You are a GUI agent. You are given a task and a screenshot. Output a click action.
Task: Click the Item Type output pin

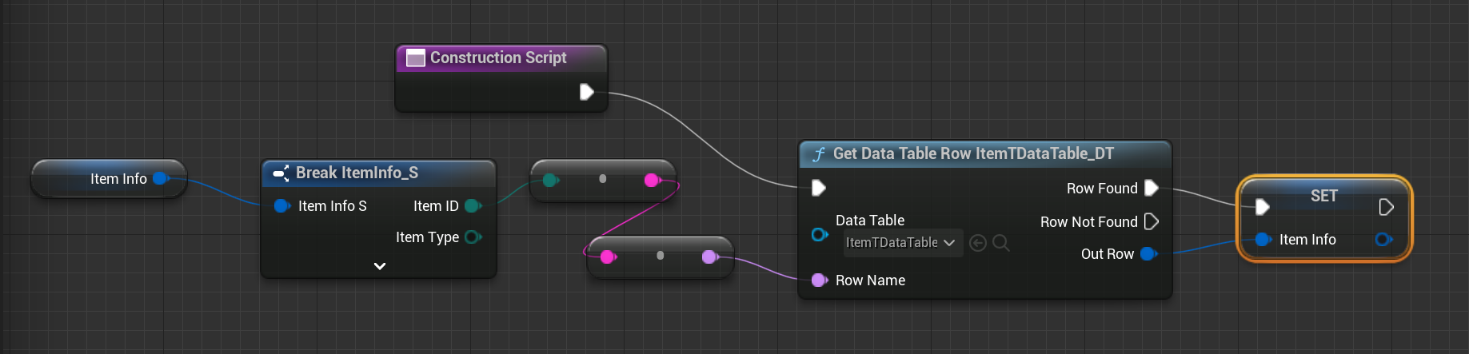(473, 237)
